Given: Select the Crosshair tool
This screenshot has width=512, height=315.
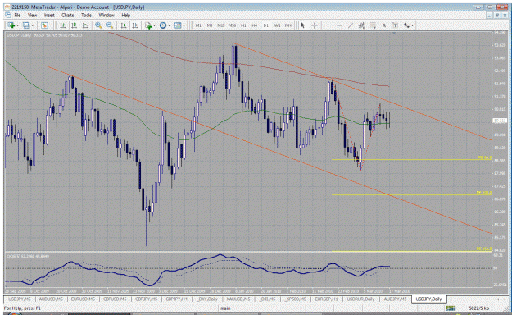Looking at the screenshot, I should (x=314, y=25).
